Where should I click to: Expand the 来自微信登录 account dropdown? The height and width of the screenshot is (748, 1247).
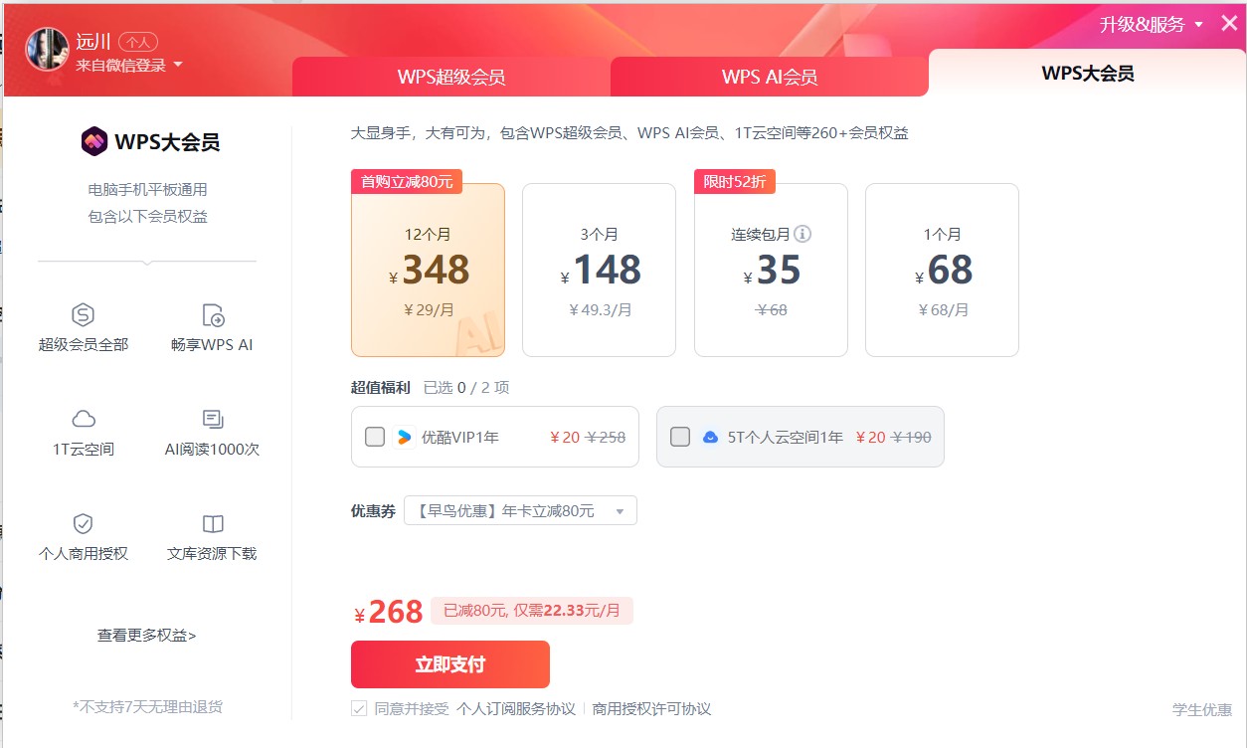pos(129,65)
